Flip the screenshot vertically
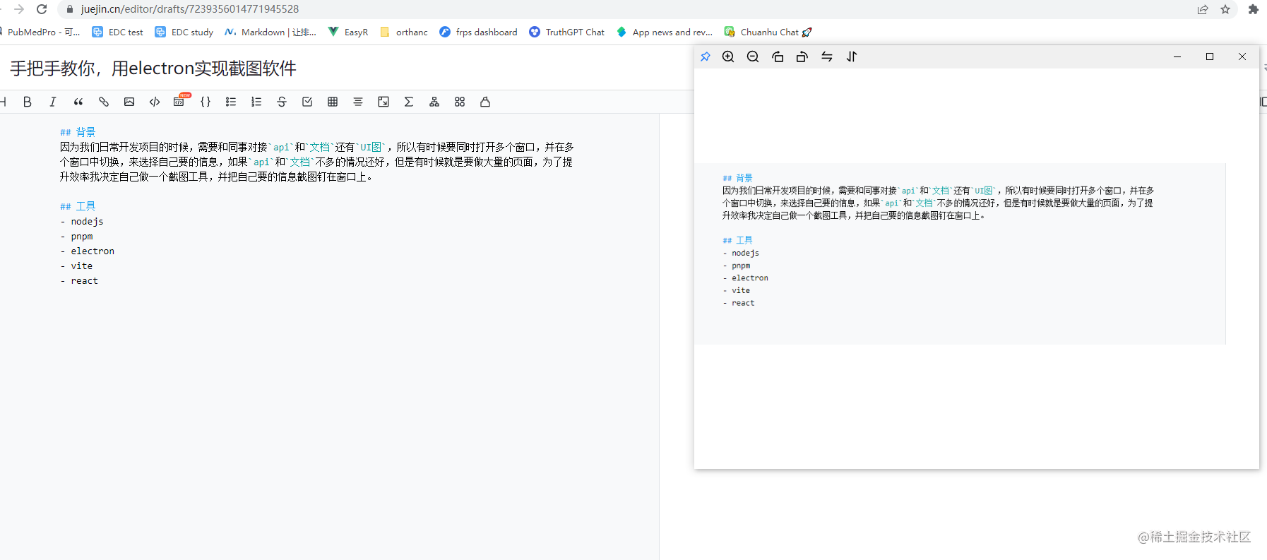This screenshot has height=560, width=1267. [x=852, y=56]
